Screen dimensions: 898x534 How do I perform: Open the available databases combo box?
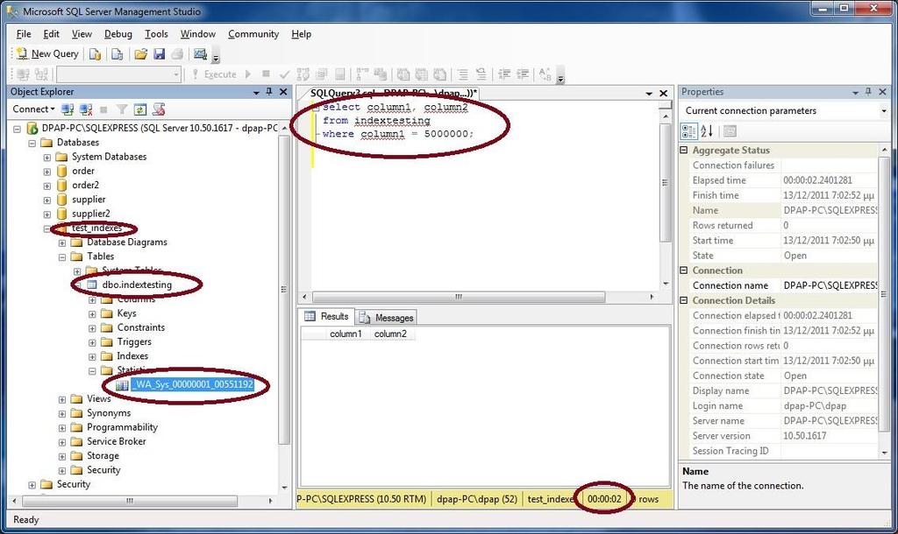(x=118, y=74)
